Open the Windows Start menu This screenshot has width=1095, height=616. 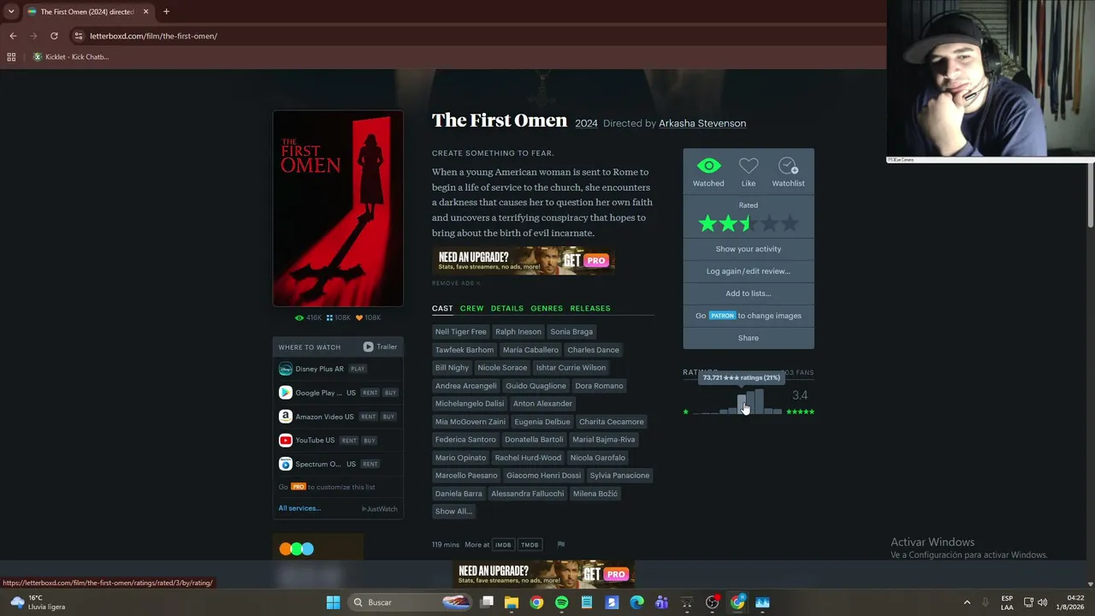click(x=333, y=602)
